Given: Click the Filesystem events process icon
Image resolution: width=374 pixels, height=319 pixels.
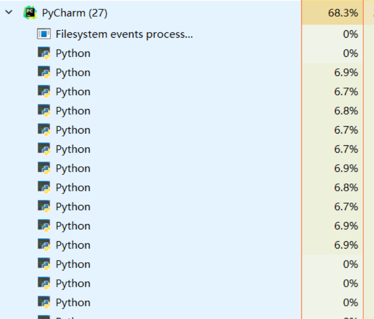Looking at the screenshot, I should click(44, 34).
